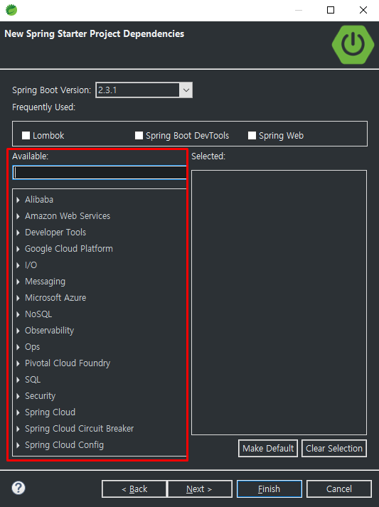379x507 pixels.
Task: Expand the Alibaba category
Action: click(x=18, y=200)
